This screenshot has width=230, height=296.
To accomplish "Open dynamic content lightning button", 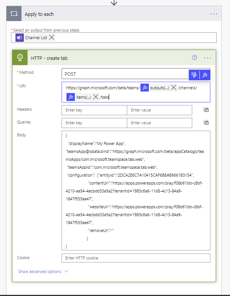I will pos(194,75).
